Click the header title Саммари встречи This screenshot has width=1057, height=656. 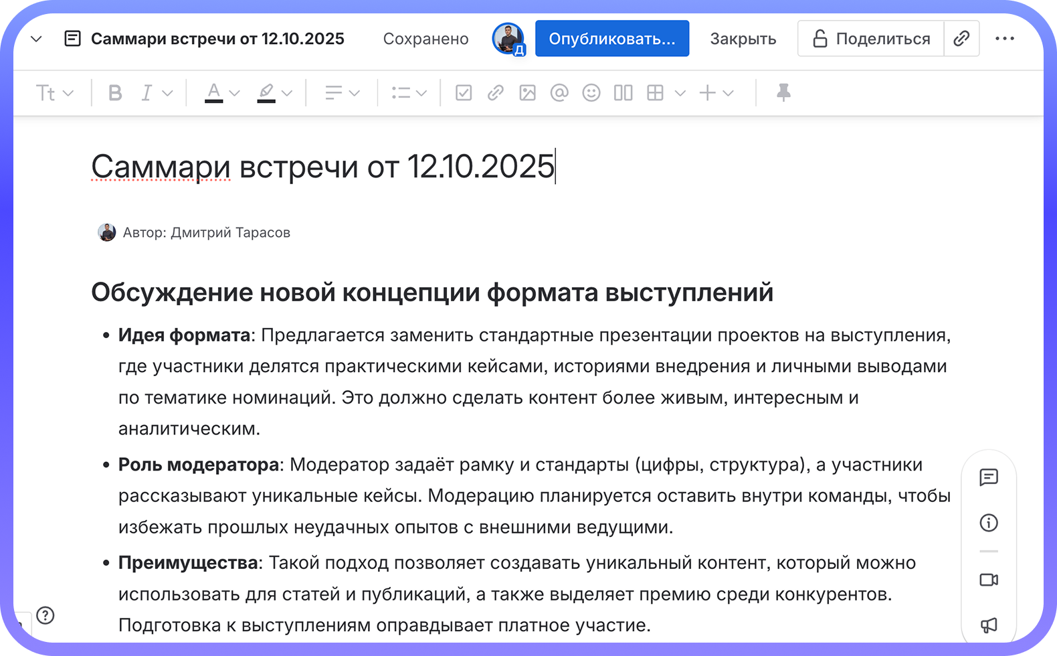(x=217, y=39)
